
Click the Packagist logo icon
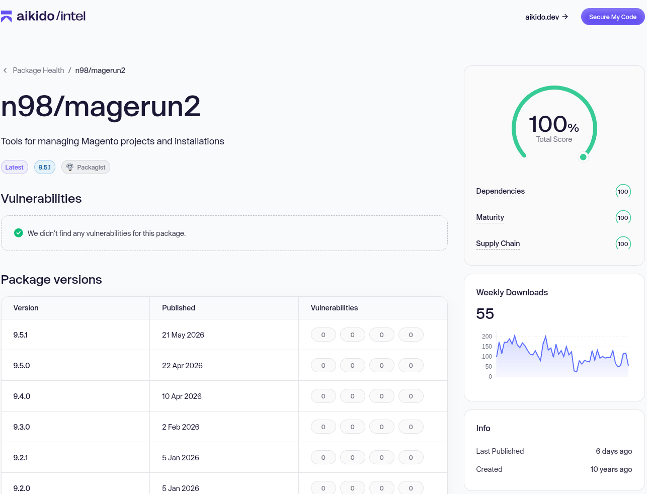(70, 167)
